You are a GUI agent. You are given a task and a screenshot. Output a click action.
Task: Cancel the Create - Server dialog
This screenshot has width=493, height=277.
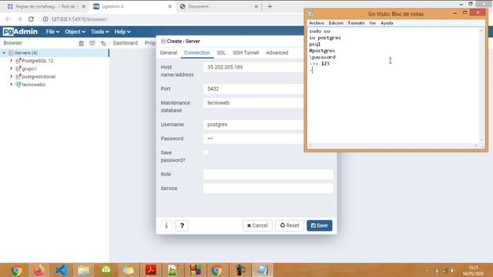click(257, 225)
